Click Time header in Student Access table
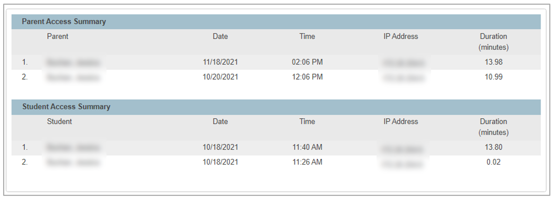The width and height of the screenshot is (554, 198). [x=307, y=121]
